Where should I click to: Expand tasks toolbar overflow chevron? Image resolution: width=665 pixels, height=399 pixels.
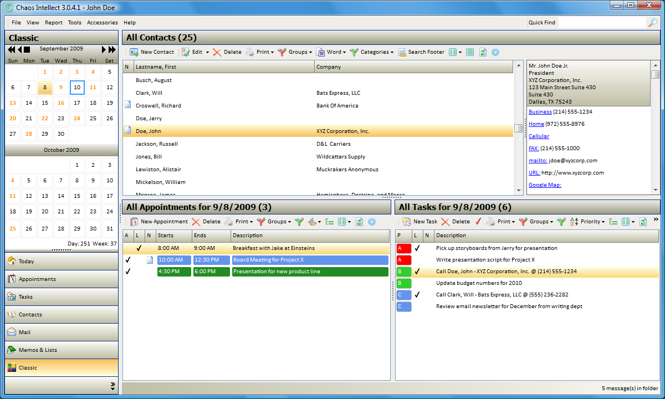656,220
